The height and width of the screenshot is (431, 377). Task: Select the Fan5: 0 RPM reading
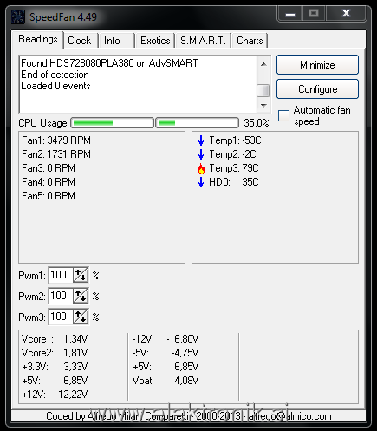point(49,196)
